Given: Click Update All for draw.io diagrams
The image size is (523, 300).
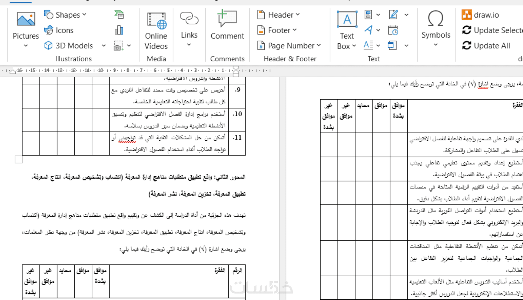Looking at the screenshot, I should [x=486, y=46].
